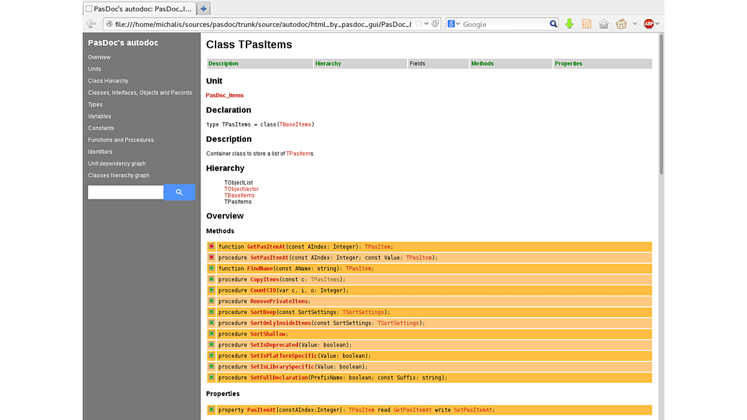747x420 pixels.
Task: Open Class Hierarchy in the sidebar
Action: click(108, 81)
